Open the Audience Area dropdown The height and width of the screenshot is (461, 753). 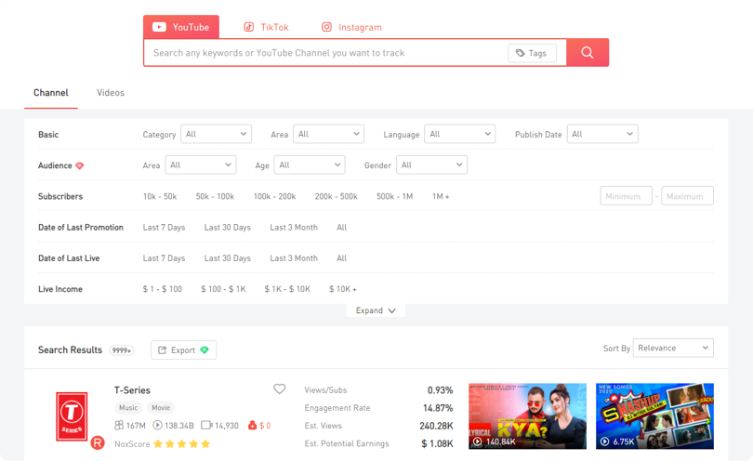[201, 165]
